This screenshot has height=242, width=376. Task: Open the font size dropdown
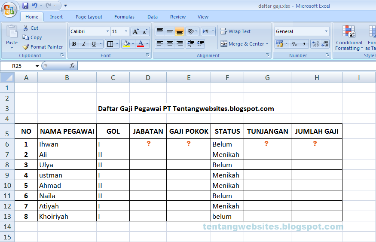[126, 31]
